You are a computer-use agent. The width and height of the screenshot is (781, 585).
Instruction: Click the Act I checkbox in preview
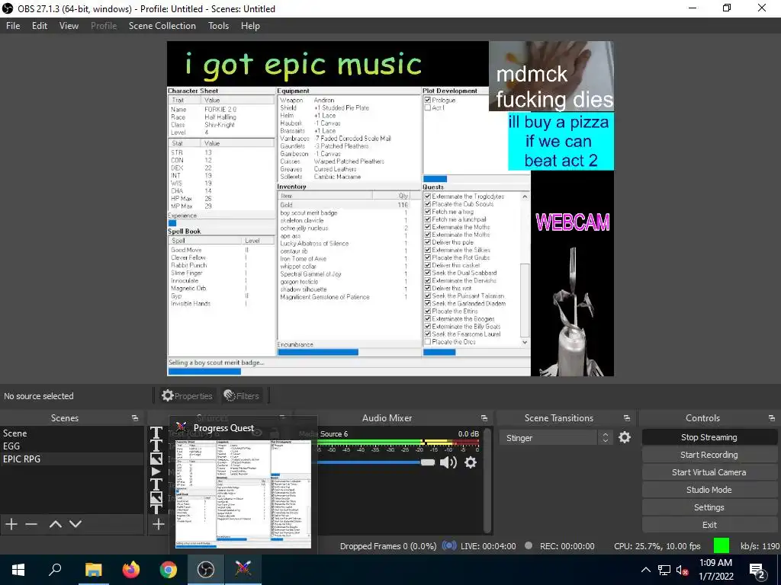point(427,107)
